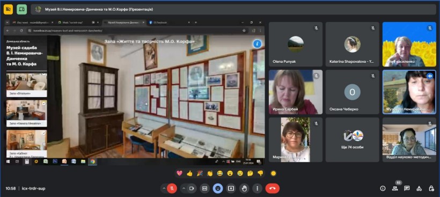Click the red leave call button

tap(272, 188)
